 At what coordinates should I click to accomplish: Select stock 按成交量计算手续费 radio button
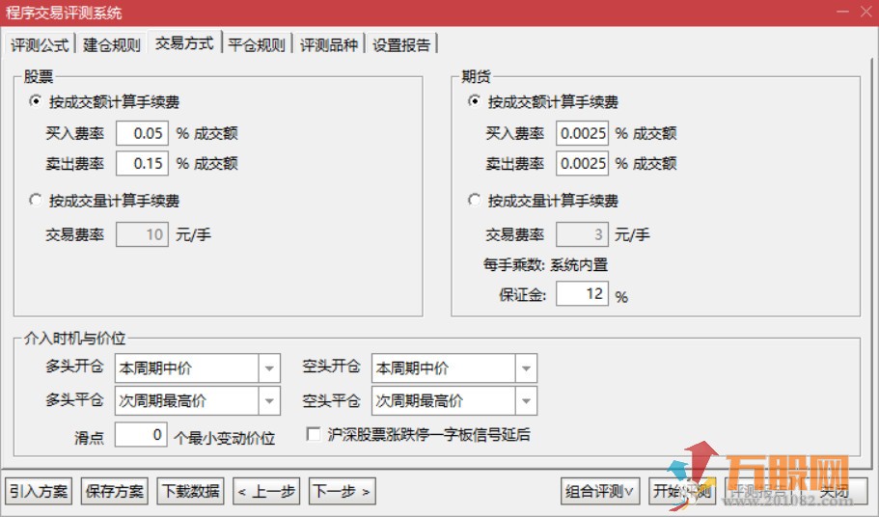point(36,200)
